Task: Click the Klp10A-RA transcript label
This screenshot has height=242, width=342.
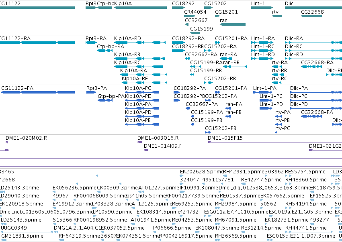Action: pyautogui.click(x=133, y=71)
